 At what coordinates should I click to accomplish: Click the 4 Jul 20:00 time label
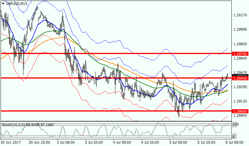click(150, 142)
